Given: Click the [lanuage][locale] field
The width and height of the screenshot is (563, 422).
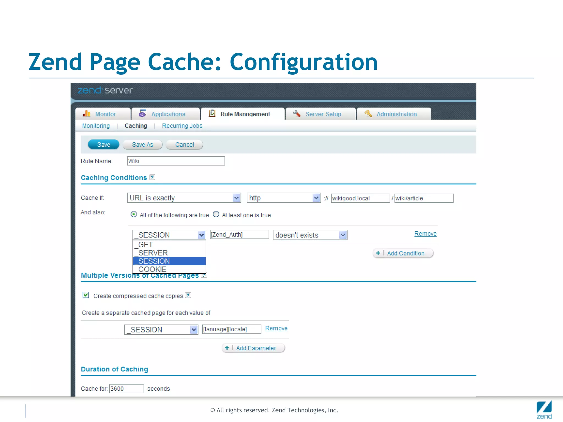Looking at the screenshot, I should [232, 329].
